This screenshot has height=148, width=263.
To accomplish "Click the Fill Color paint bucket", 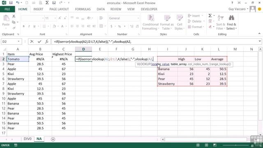I will coord(54,26).
